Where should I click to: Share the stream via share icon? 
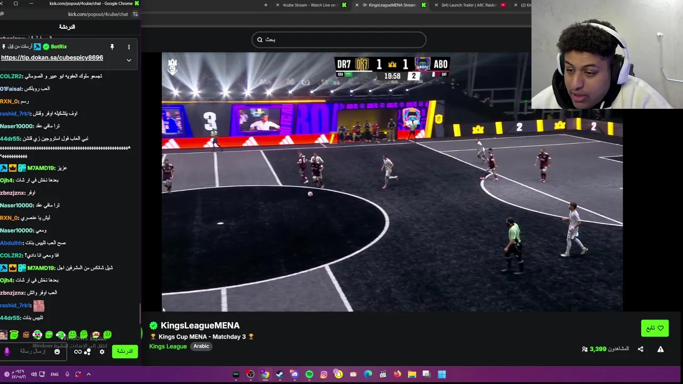pos(640,349)
